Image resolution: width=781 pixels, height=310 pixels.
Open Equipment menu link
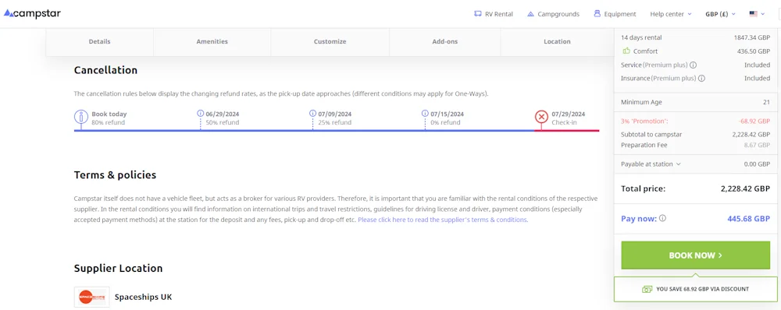620,14
